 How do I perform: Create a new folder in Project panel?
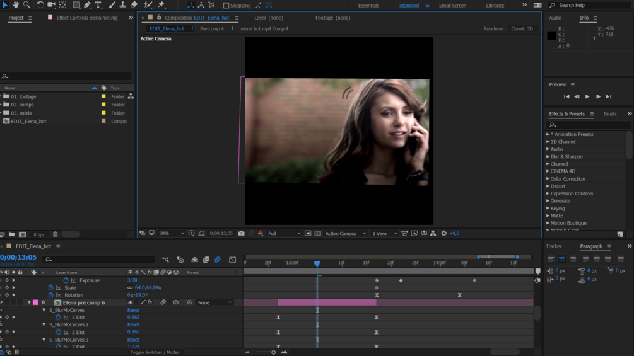[12, 234]
